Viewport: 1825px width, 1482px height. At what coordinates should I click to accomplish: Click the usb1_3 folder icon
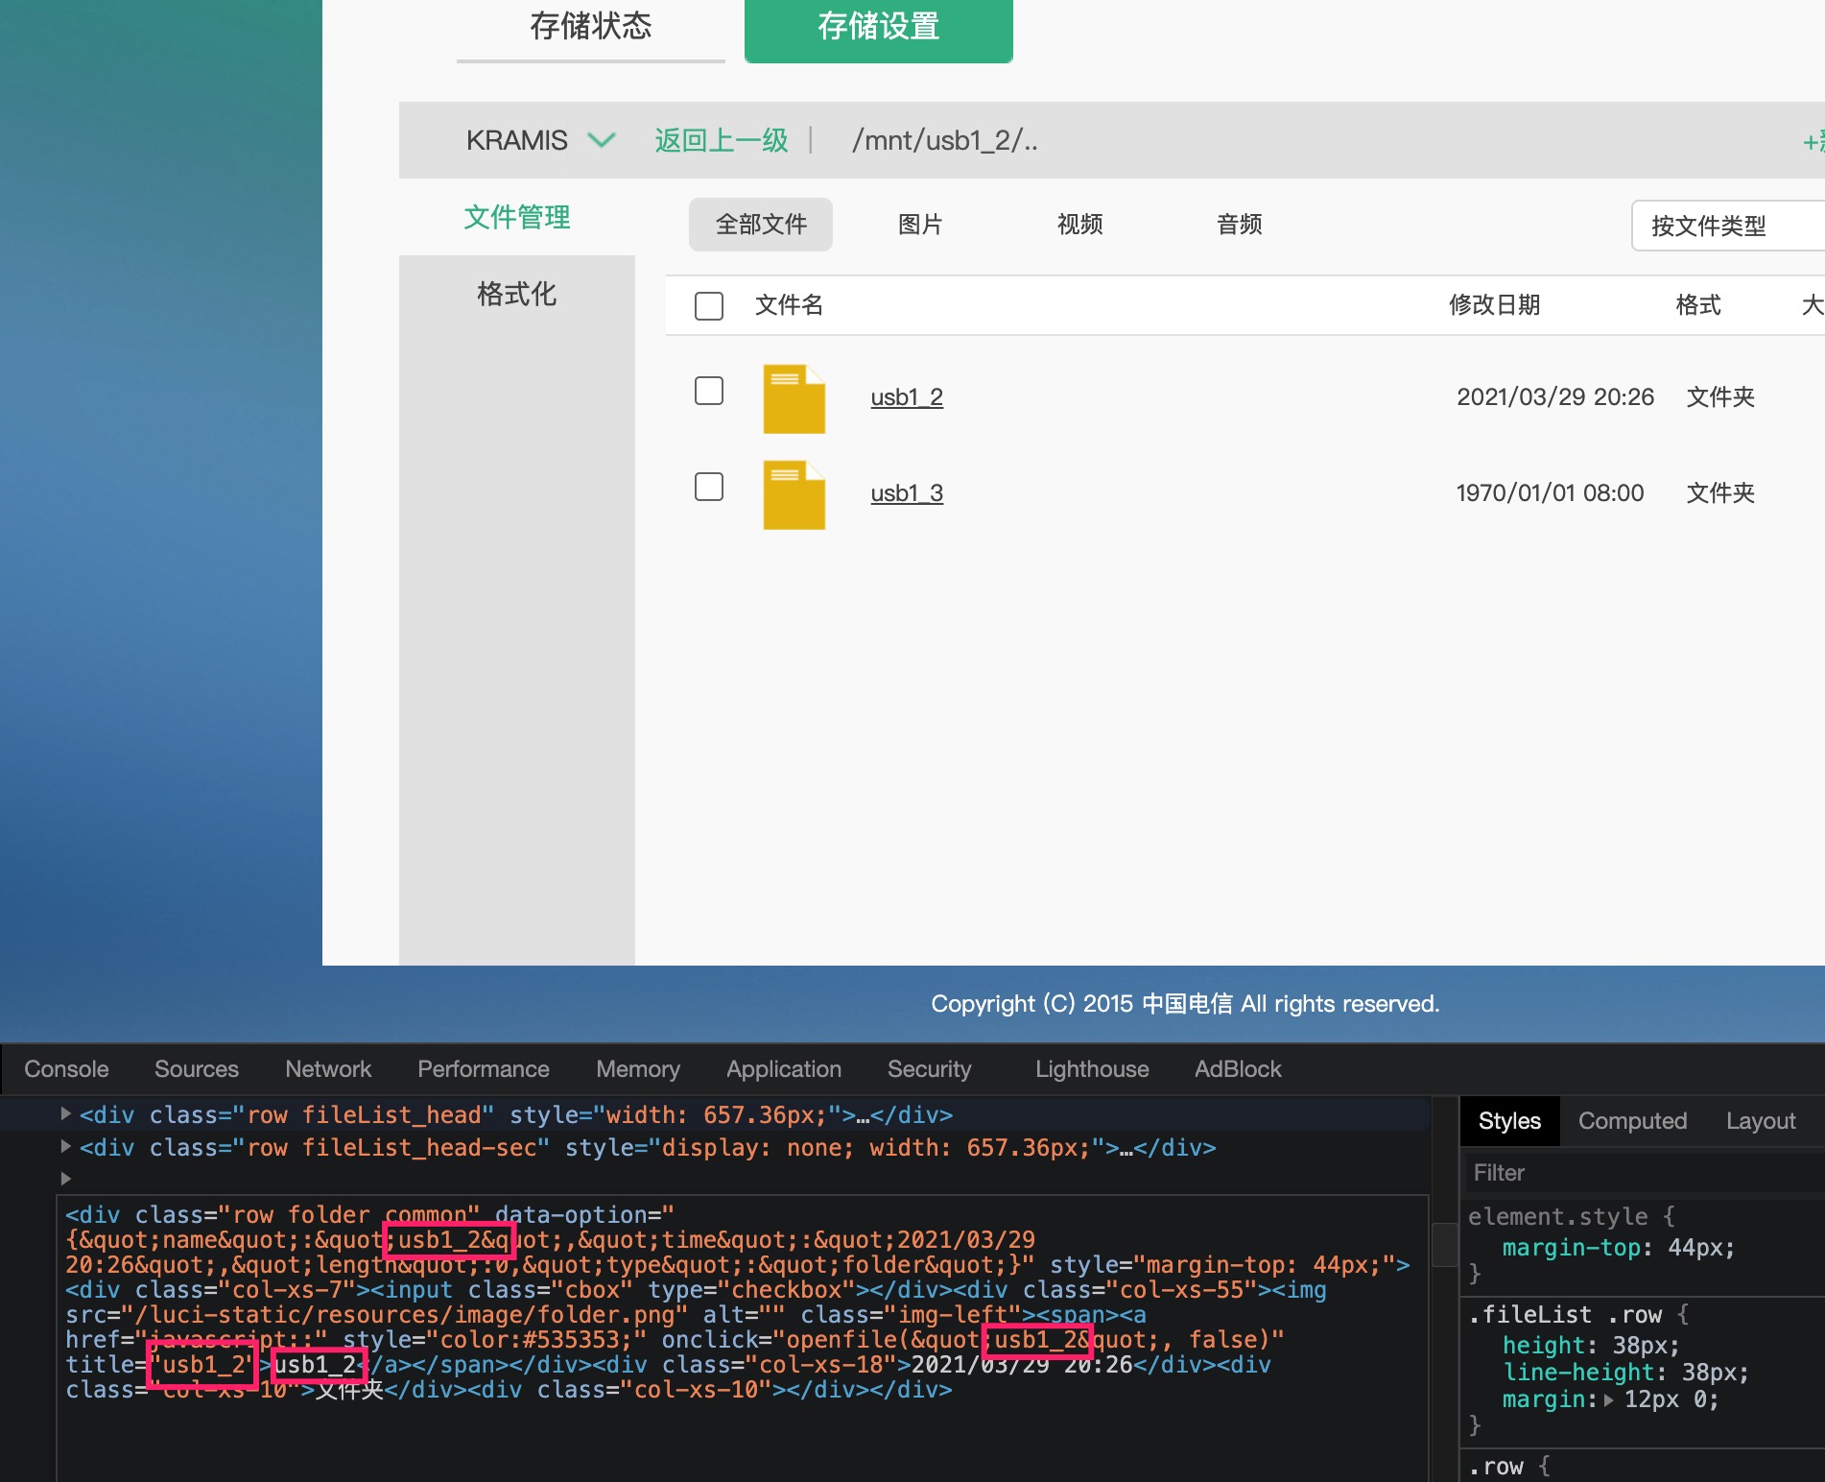click(x=794, y=494)
